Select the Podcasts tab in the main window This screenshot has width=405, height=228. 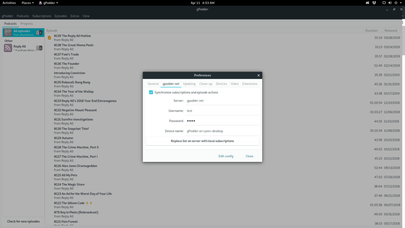coord(10,24)
